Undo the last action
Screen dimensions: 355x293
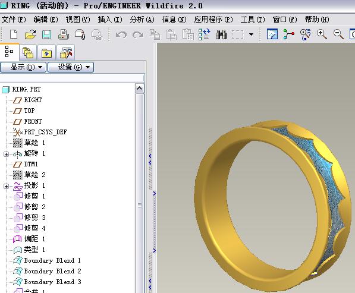(121, 35)
